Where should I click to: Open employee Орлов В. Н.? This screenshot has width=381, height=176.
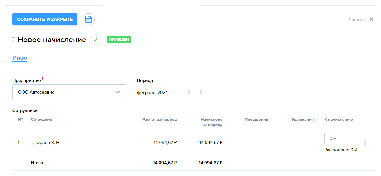click(48, 142)
